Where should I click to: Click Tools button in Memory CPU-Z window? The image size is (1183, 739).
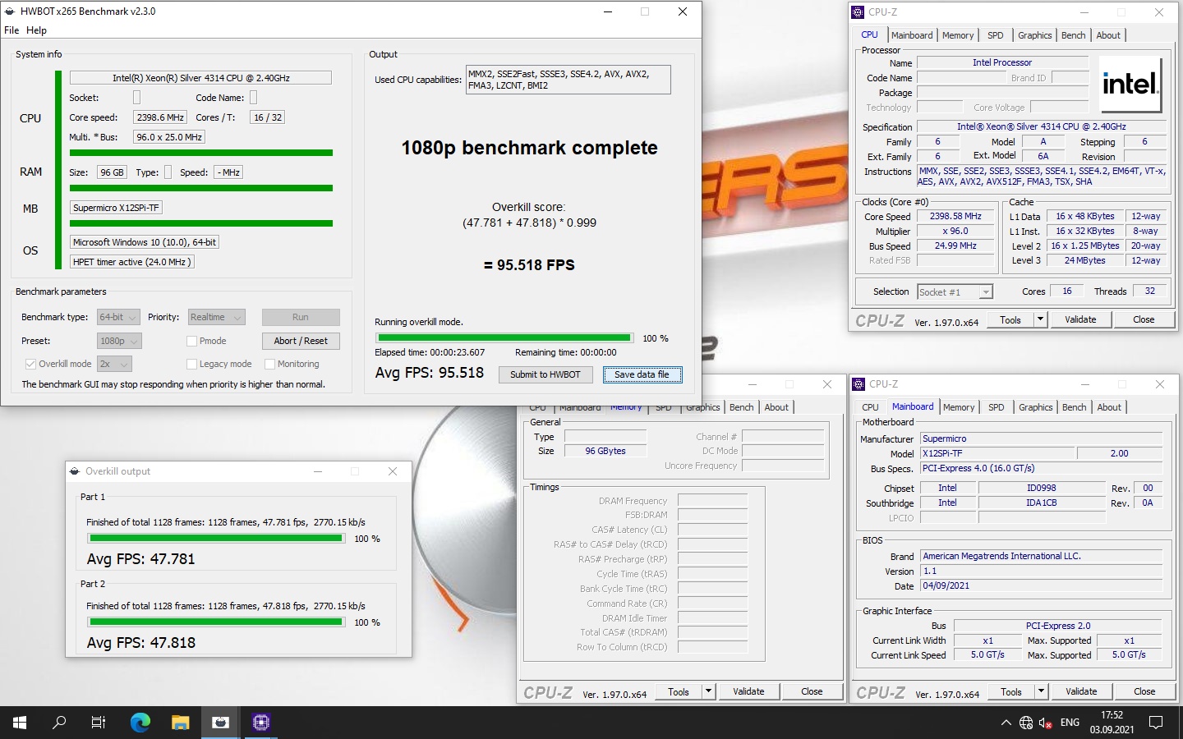tap(679, 691)
